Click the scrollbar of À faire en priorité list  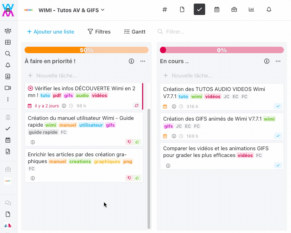[149, 169]
